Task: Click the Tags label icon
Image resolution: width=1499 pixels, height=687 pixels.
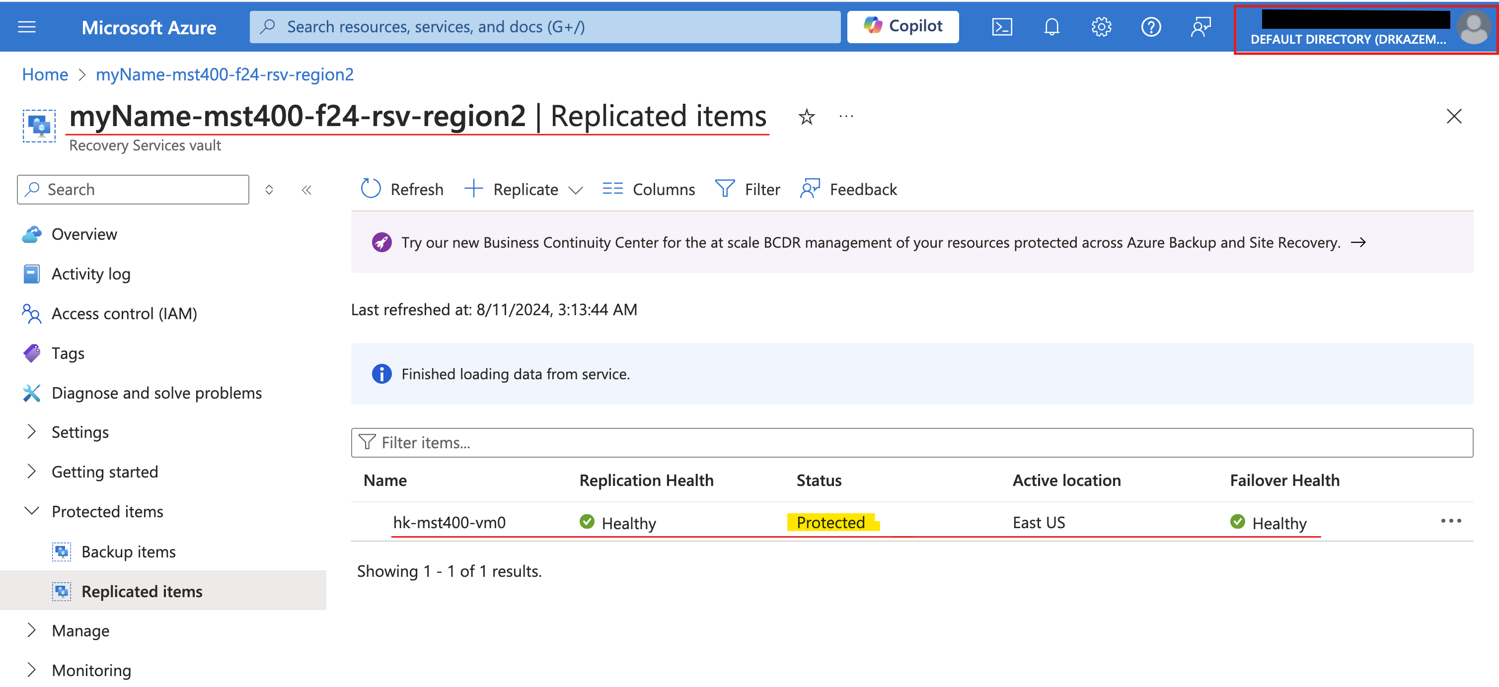Action: click(x=31, y=353)
